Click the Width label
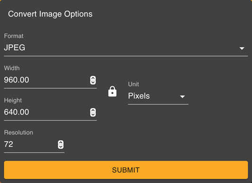The width and height of the screenshot is (252, 183). tap(12, 68)
